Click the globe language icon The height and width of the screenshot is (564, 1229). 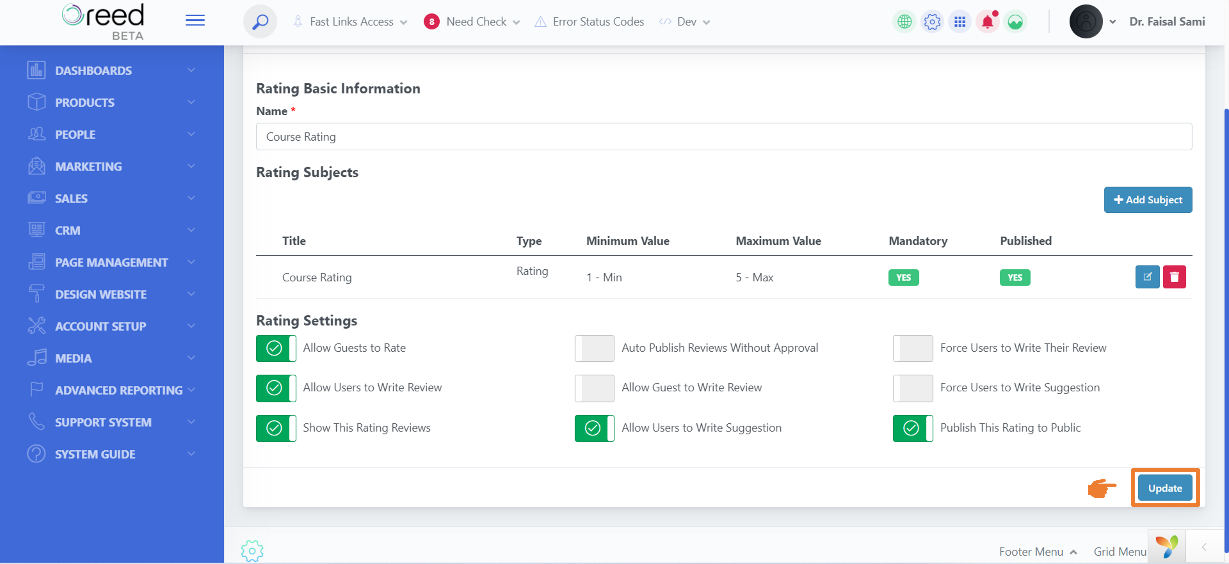point(904,21)
